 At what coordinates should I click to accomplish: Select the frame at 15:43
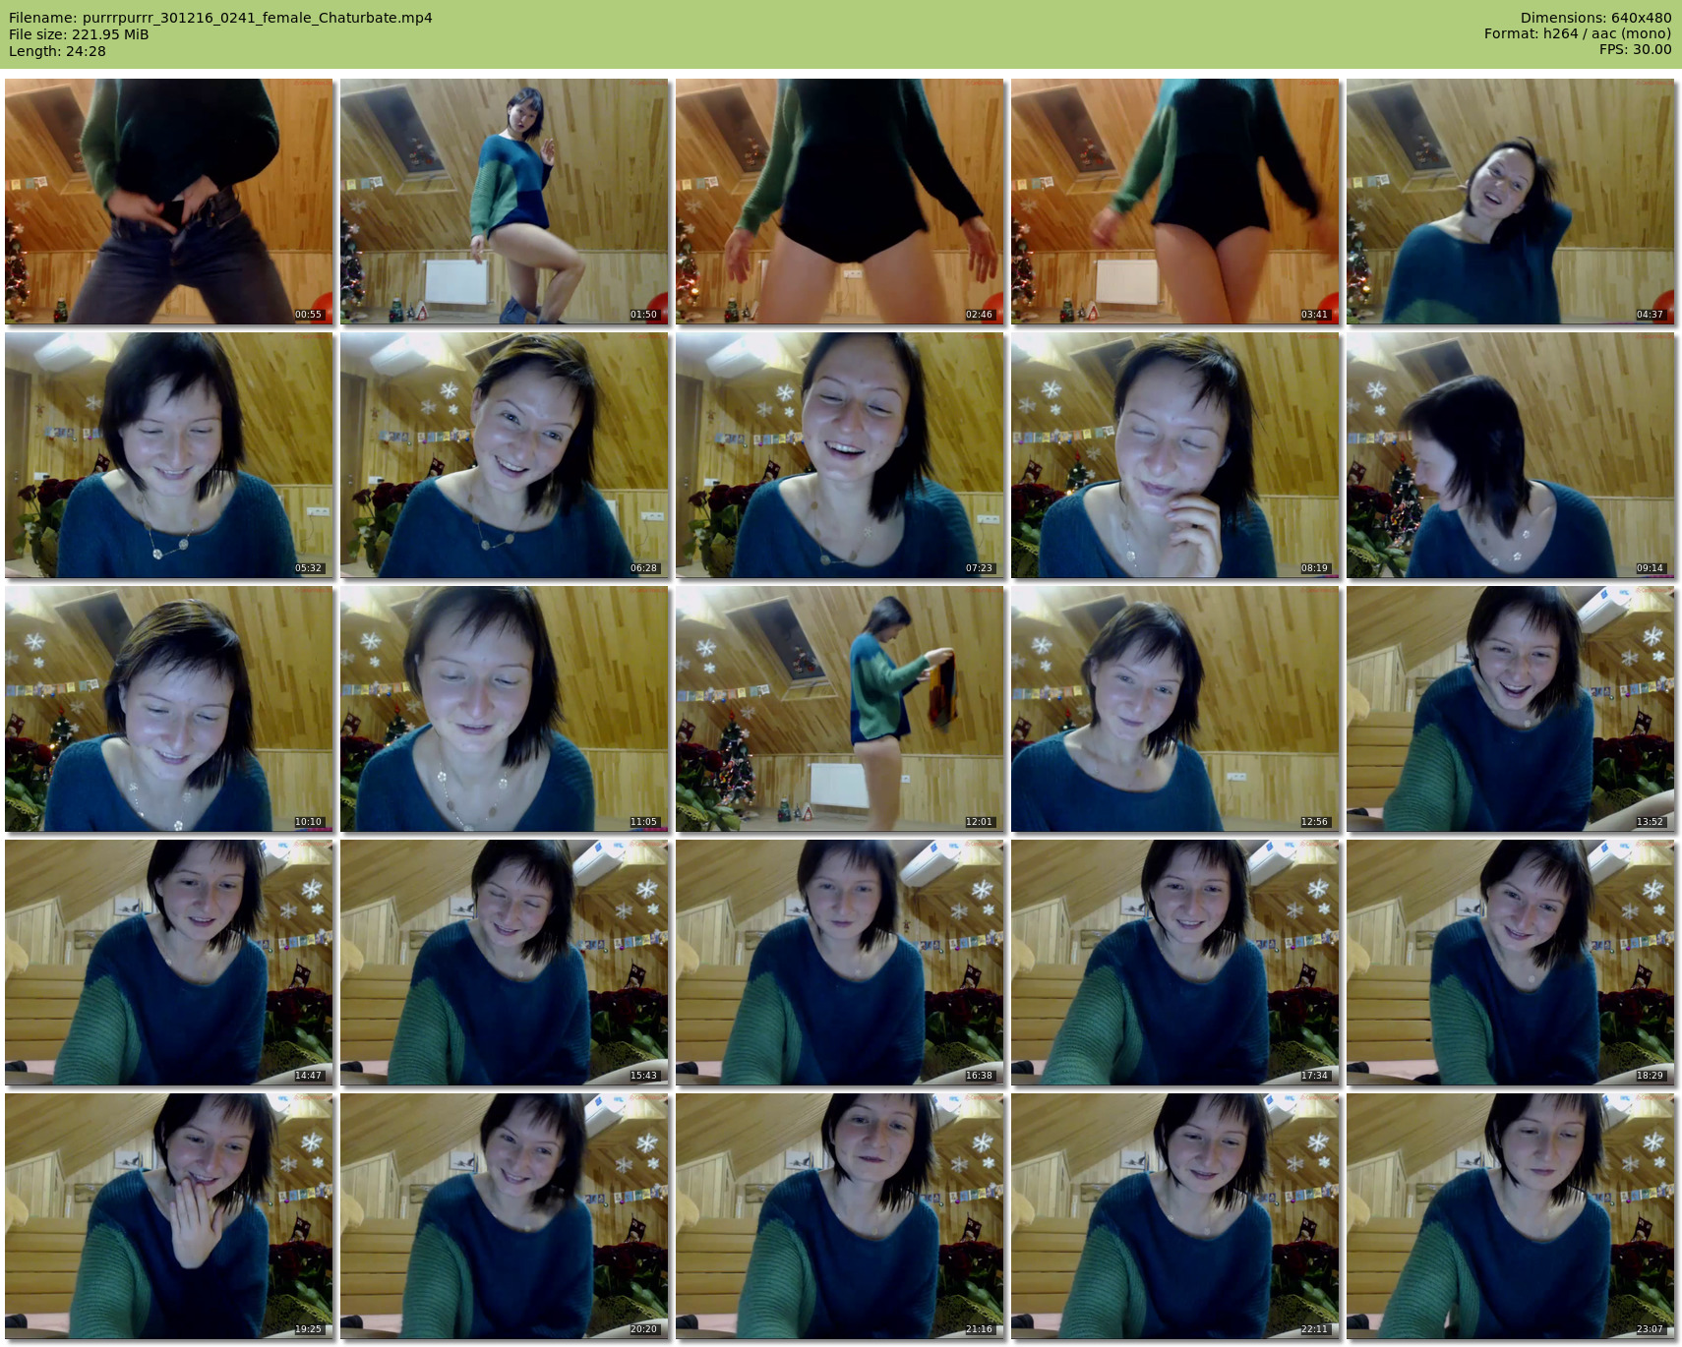[x=505, y=963]
